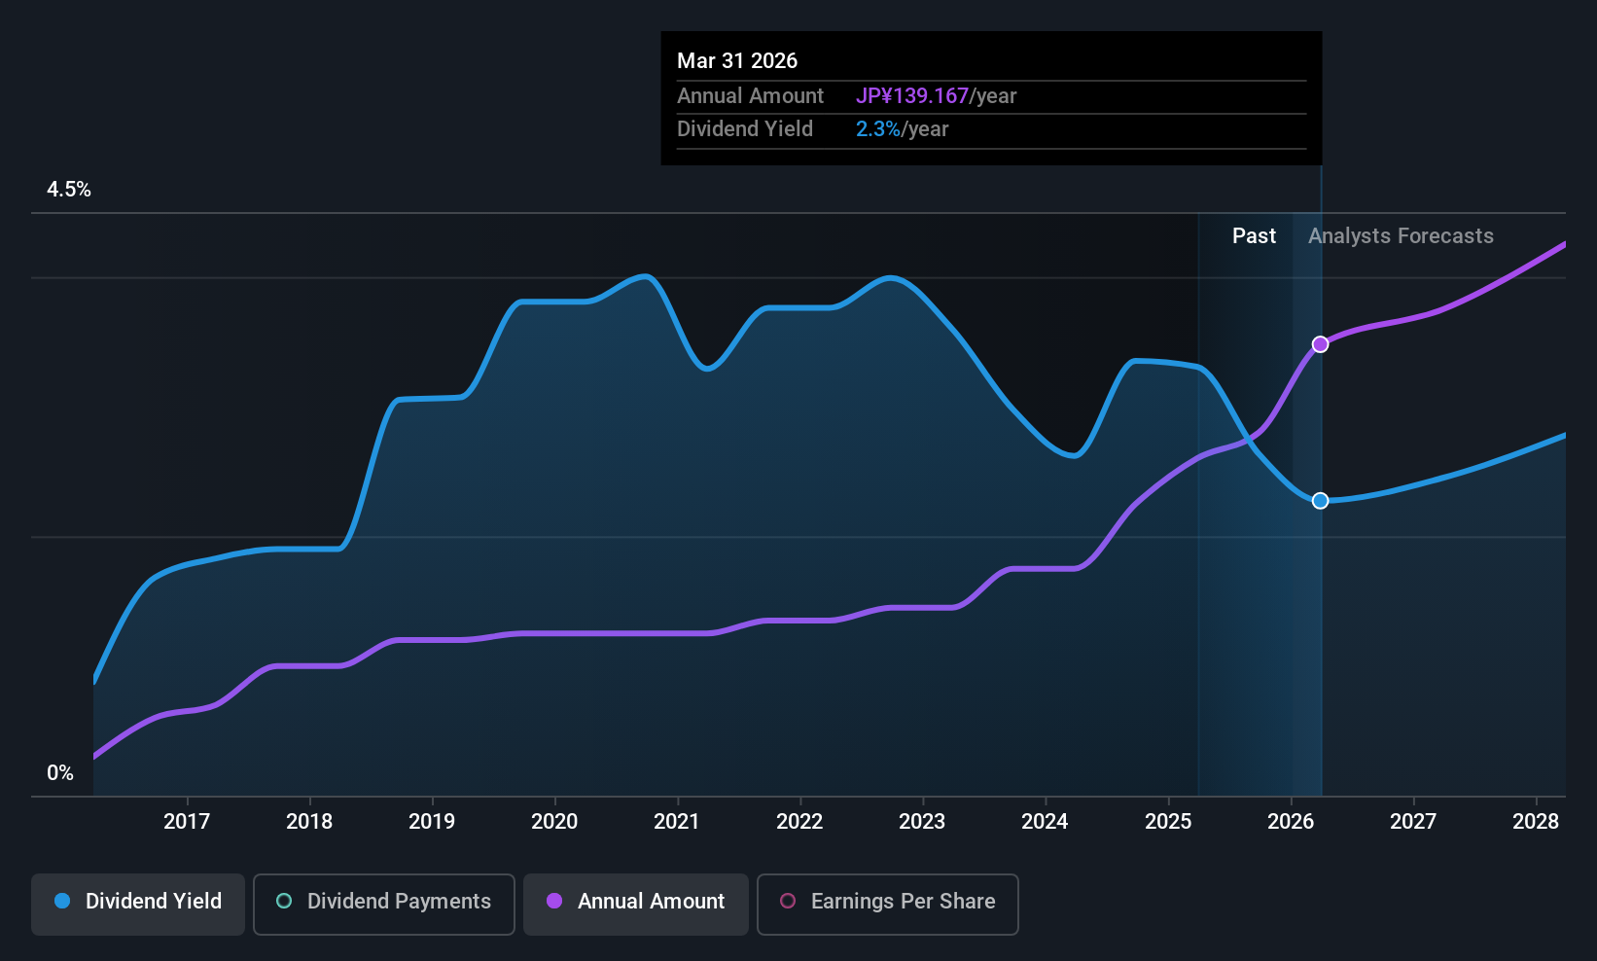This screenshot has height=961, width=1597.
Task: Click the blue dot in Dividend Yield legend
Action: 62,901
